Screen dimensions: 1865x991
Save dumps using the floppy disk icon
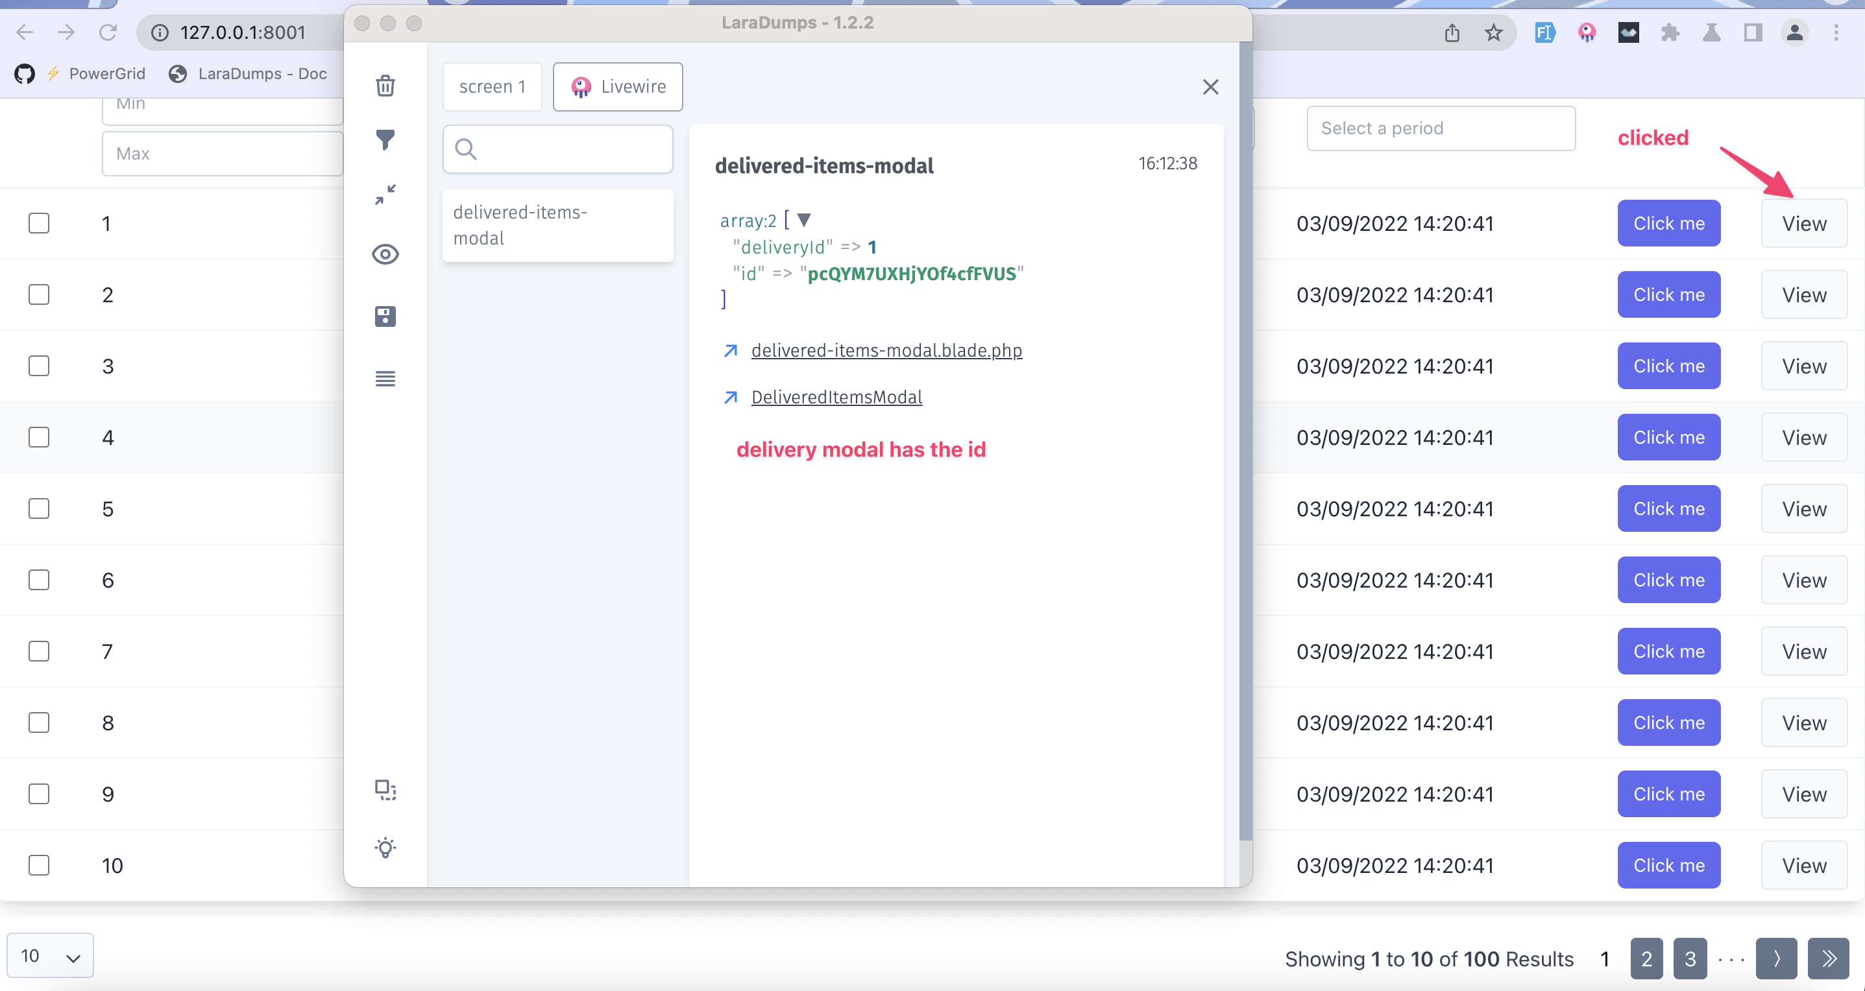click(x=385, y=316)
